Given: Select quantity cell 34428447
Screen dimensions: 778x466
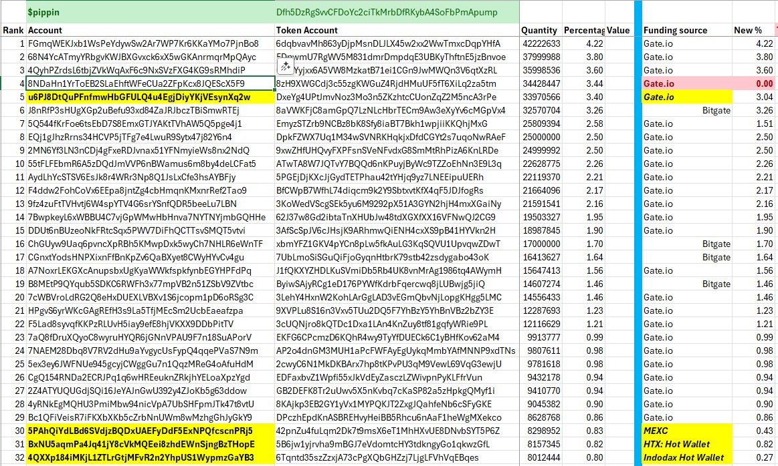Looking at the screenshot, I should point(541,83).
